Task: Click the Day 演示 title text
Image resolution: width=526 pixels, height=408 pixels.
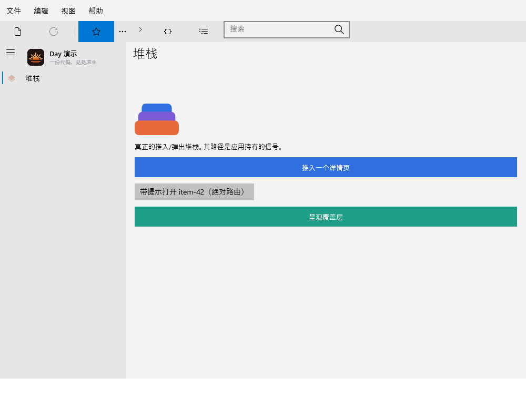Action: (63, 54)
